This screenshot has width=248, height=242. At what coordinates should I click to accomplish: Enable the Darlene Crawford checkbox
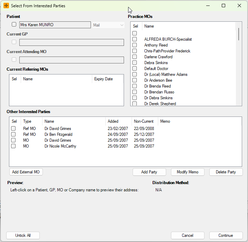click(x=135, y=57)
